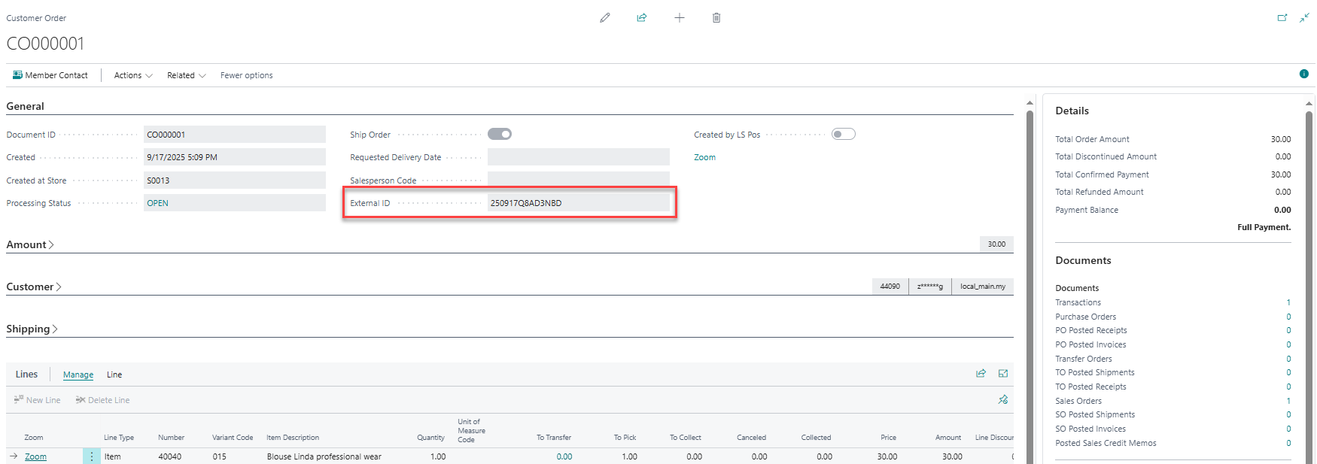Click the info circle icon
Viewport: 1317px width, 464px height.
(1303, 74)
